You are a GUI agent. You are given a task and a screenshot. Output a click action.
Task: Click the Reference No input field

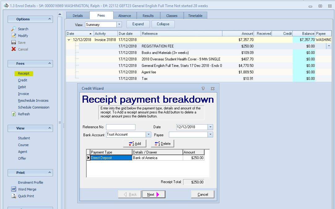tap(121, 127)
